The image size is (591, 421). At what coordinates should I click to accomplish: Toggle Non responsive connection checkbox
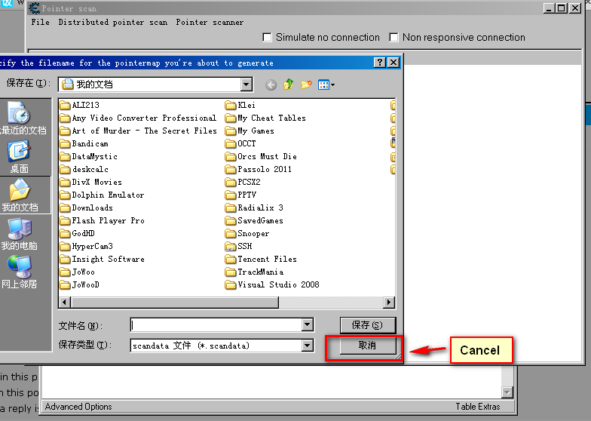pos(393,37)
